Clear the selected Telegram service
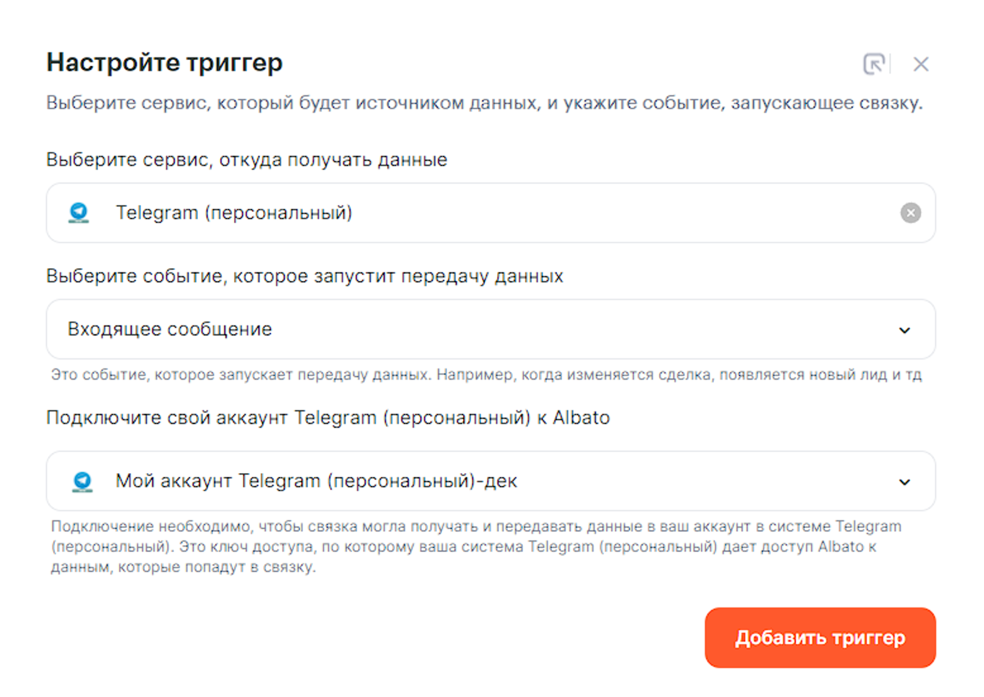This screenshot has height=697, width=984. (910, 213)
